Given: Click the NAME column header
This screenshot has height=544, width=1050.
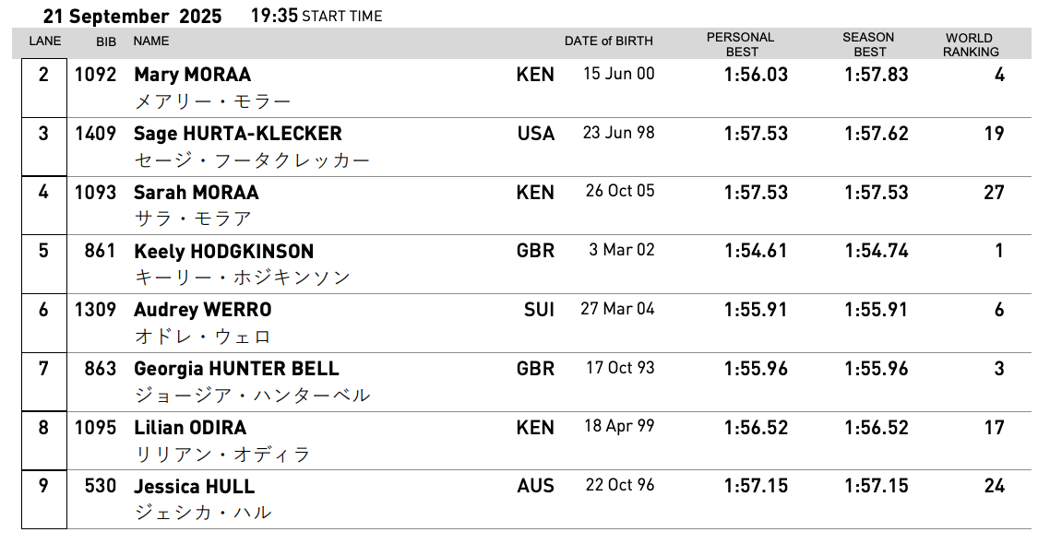Looking at the screenshot, I should pos(150,41).
